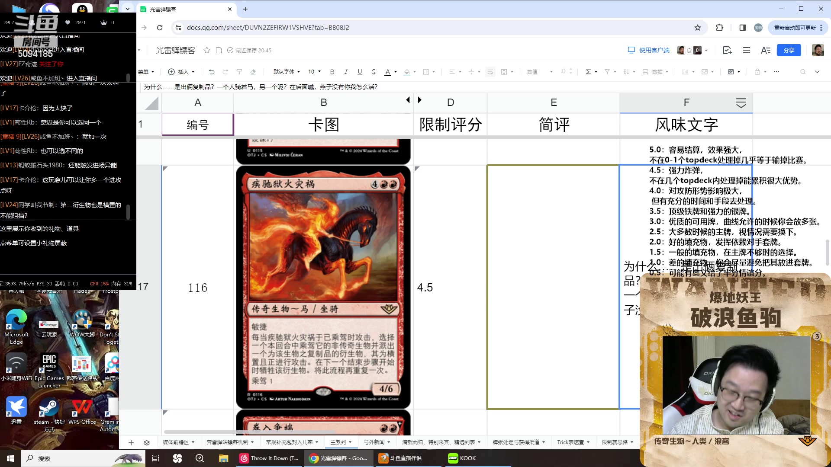Click the strikethrough formatting icon
The height and width of the screenshot is (467, 831).
(x=374, y=72)
